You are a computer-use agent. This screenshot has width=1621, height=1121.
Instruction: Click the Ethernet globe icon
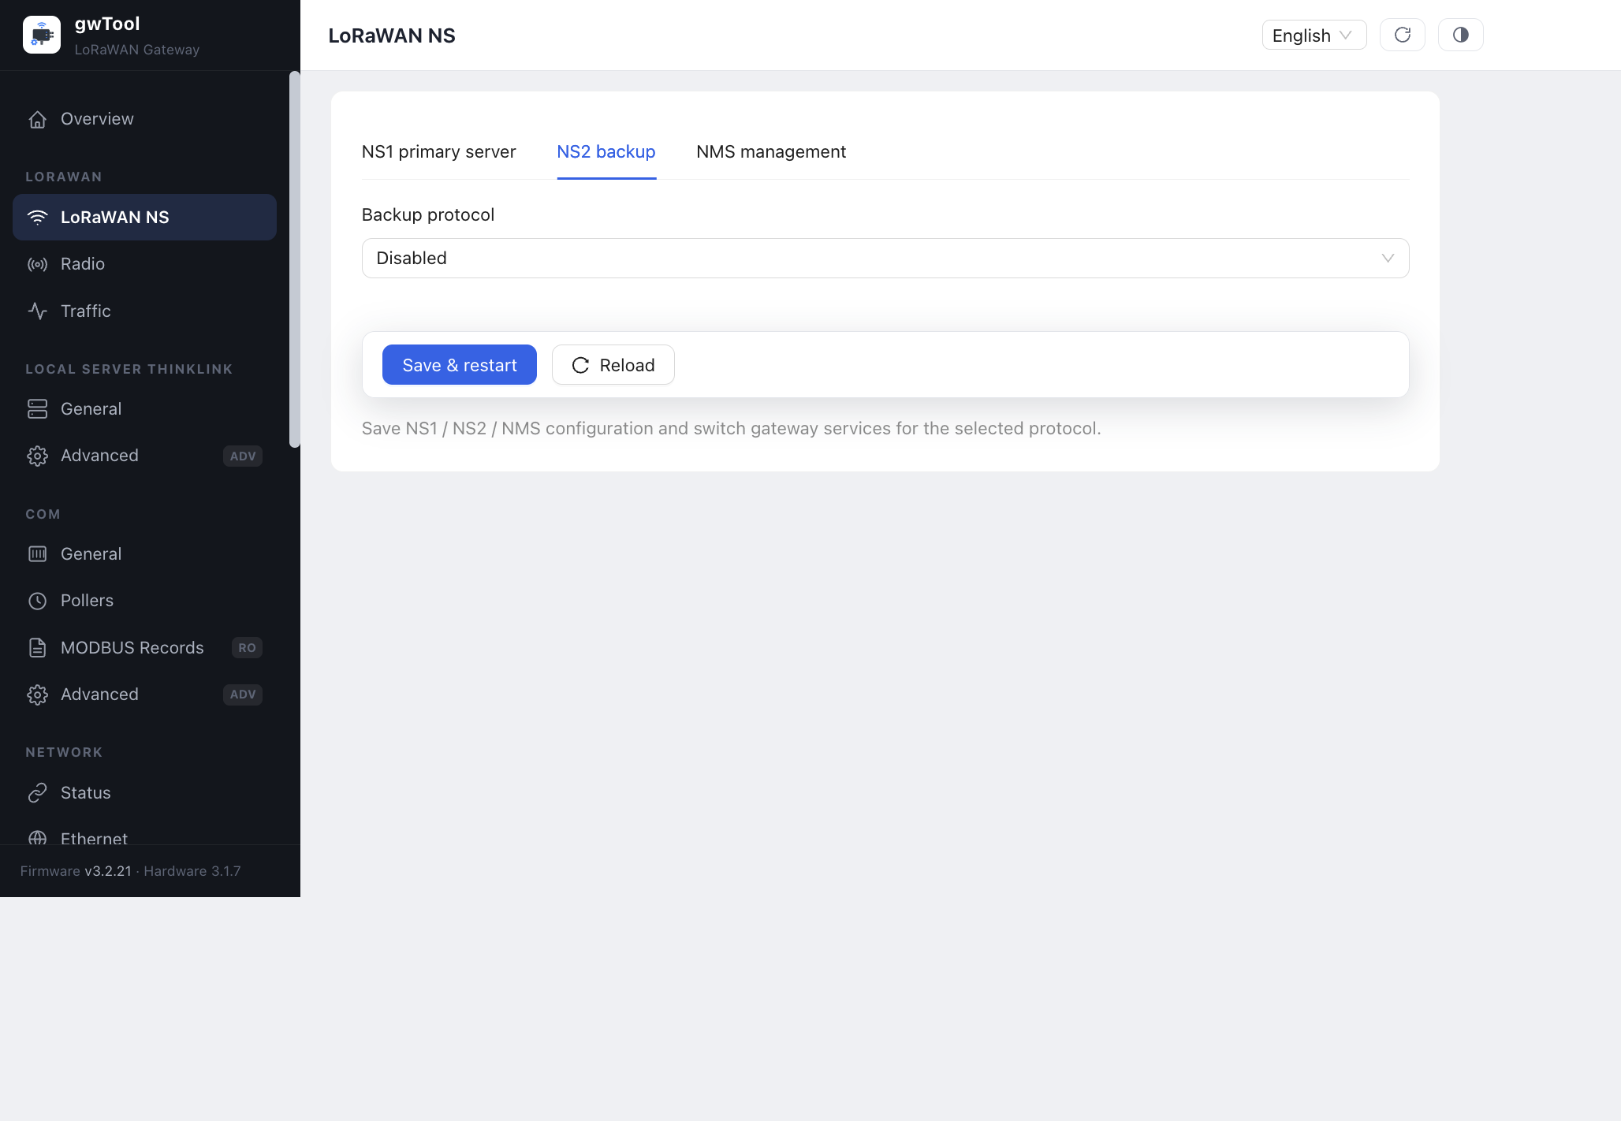[x=37, y=838]
